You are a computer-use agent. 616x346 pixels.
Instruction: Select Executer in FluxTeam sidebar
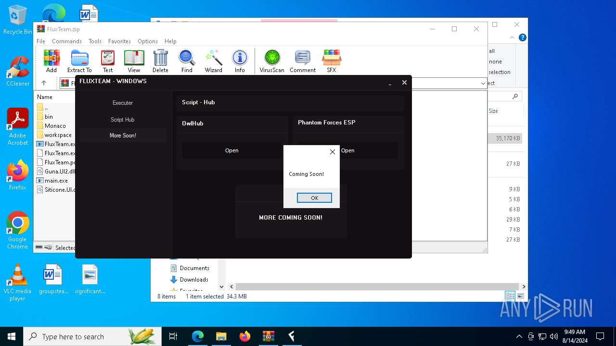click(x=123, y=103)
